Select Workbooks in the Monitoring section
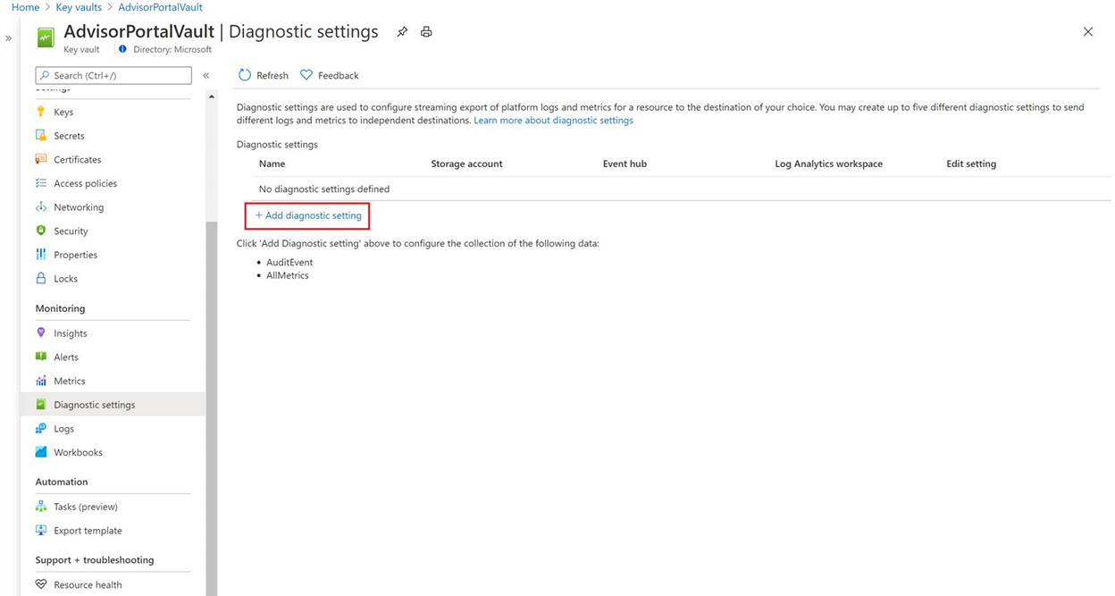Viewport: 1115px width, 596px height. (x=78, y=452)
